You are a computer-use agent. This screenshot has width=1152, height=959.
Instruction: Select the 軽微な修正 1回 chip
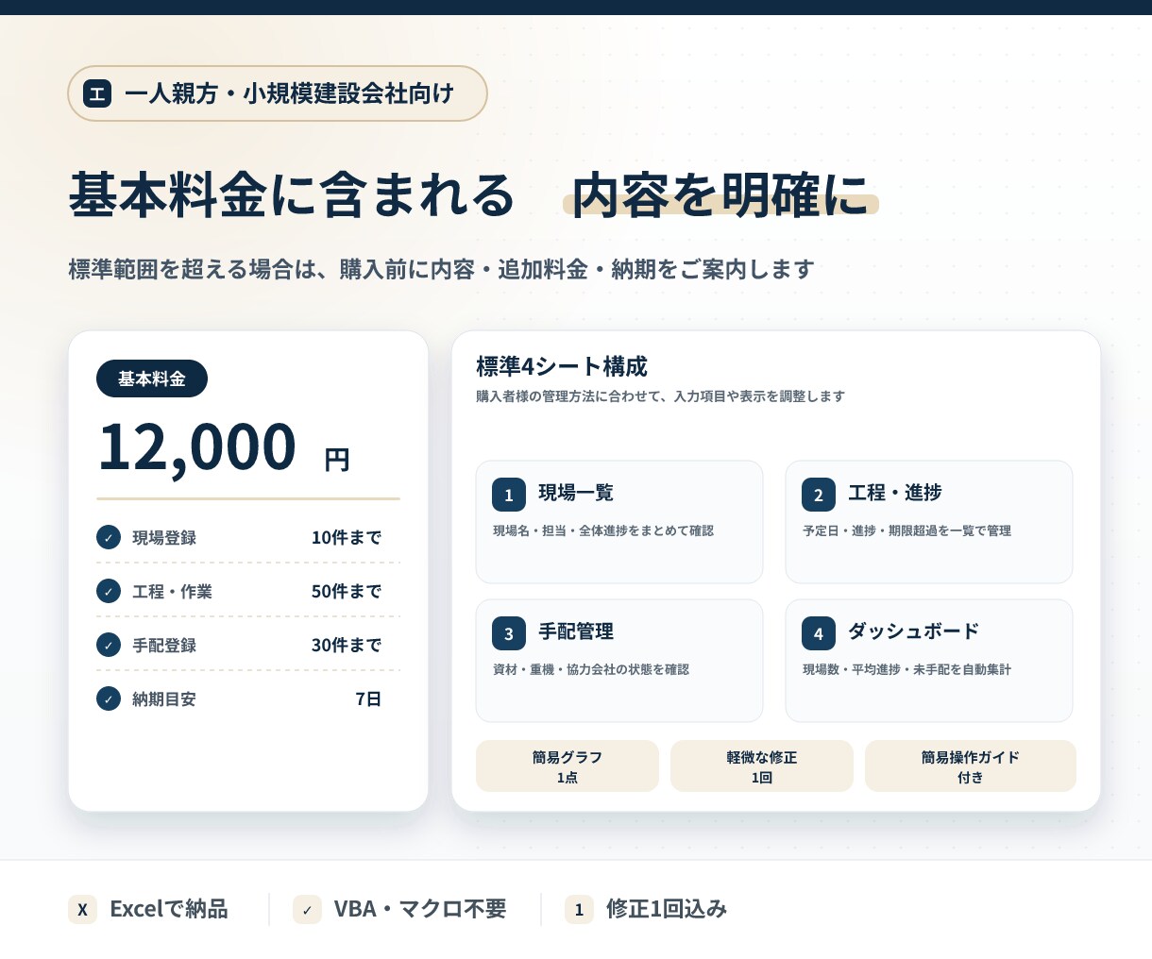[762, 766]
